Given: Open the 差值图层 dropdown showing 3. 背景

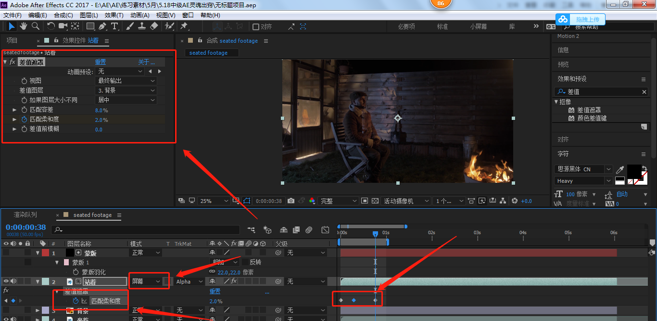Looking at the screenshot, I should pyautogui.click(x=127, y=91).
